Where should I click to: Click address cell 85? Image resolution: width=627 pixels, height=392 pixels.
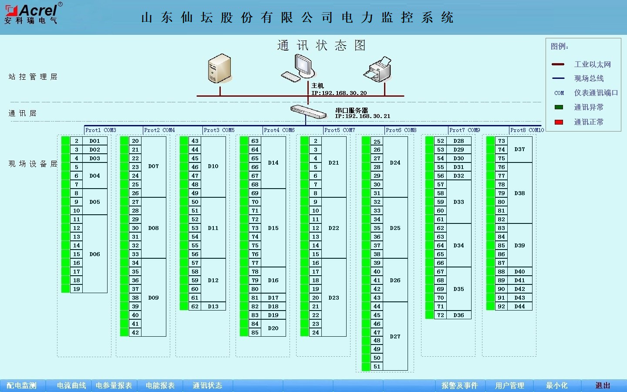click(x=255, y=333)
